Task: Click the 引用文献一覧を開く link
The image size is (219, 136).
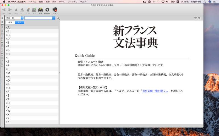Action: (x=155, y=91)
